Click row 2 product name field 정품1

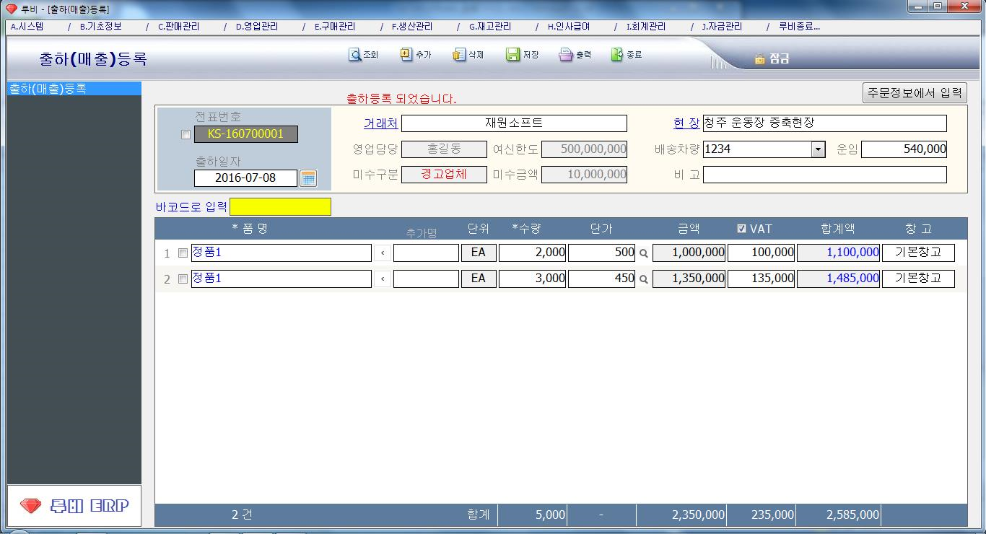coord(282,279)
